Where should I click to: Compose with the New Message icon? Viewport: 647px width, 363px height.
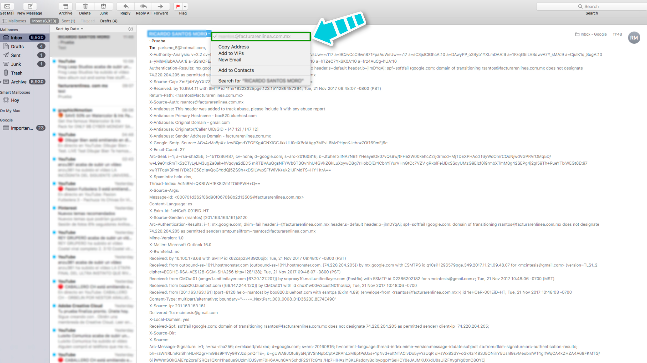click(30, 6)
